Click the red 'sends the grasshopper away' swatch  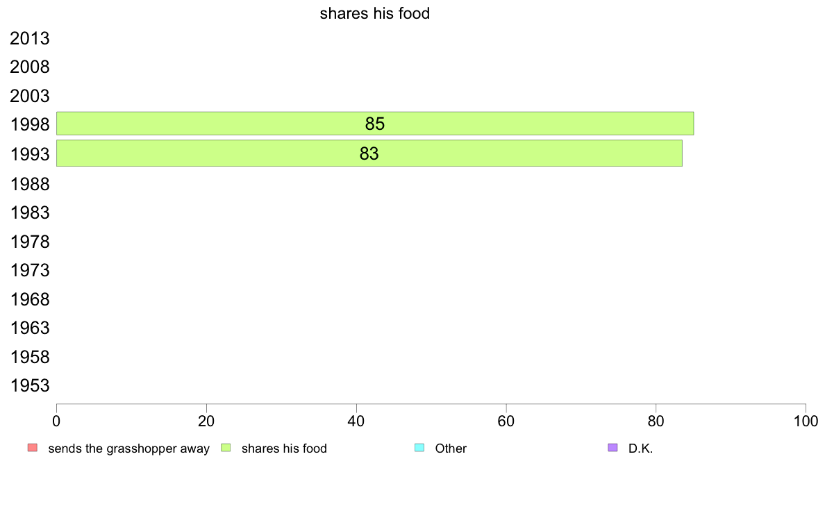pos(33,448)
